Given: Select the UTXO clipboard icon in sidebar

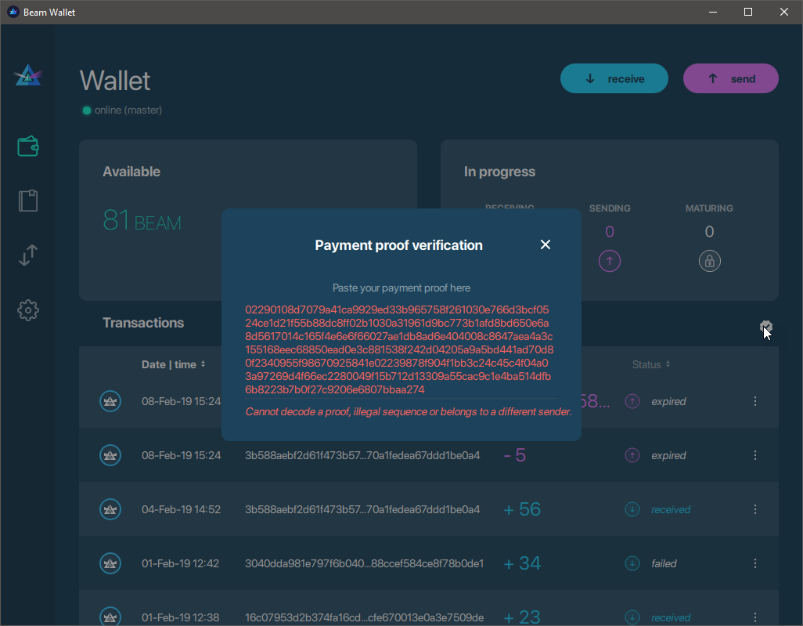Looking at the screenshot, I should [x=27, y=201].
